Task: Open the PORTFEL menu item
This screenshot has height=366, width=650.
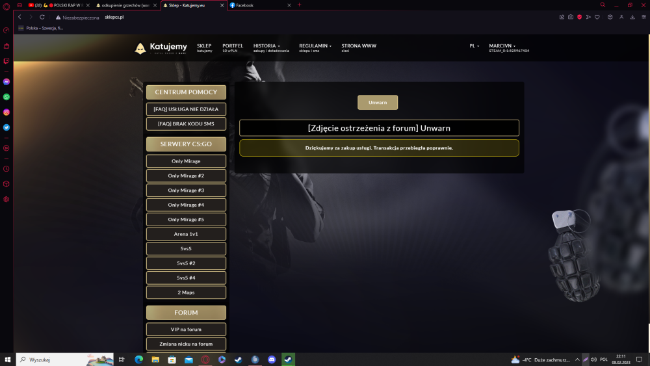Action: click(233, 47)
